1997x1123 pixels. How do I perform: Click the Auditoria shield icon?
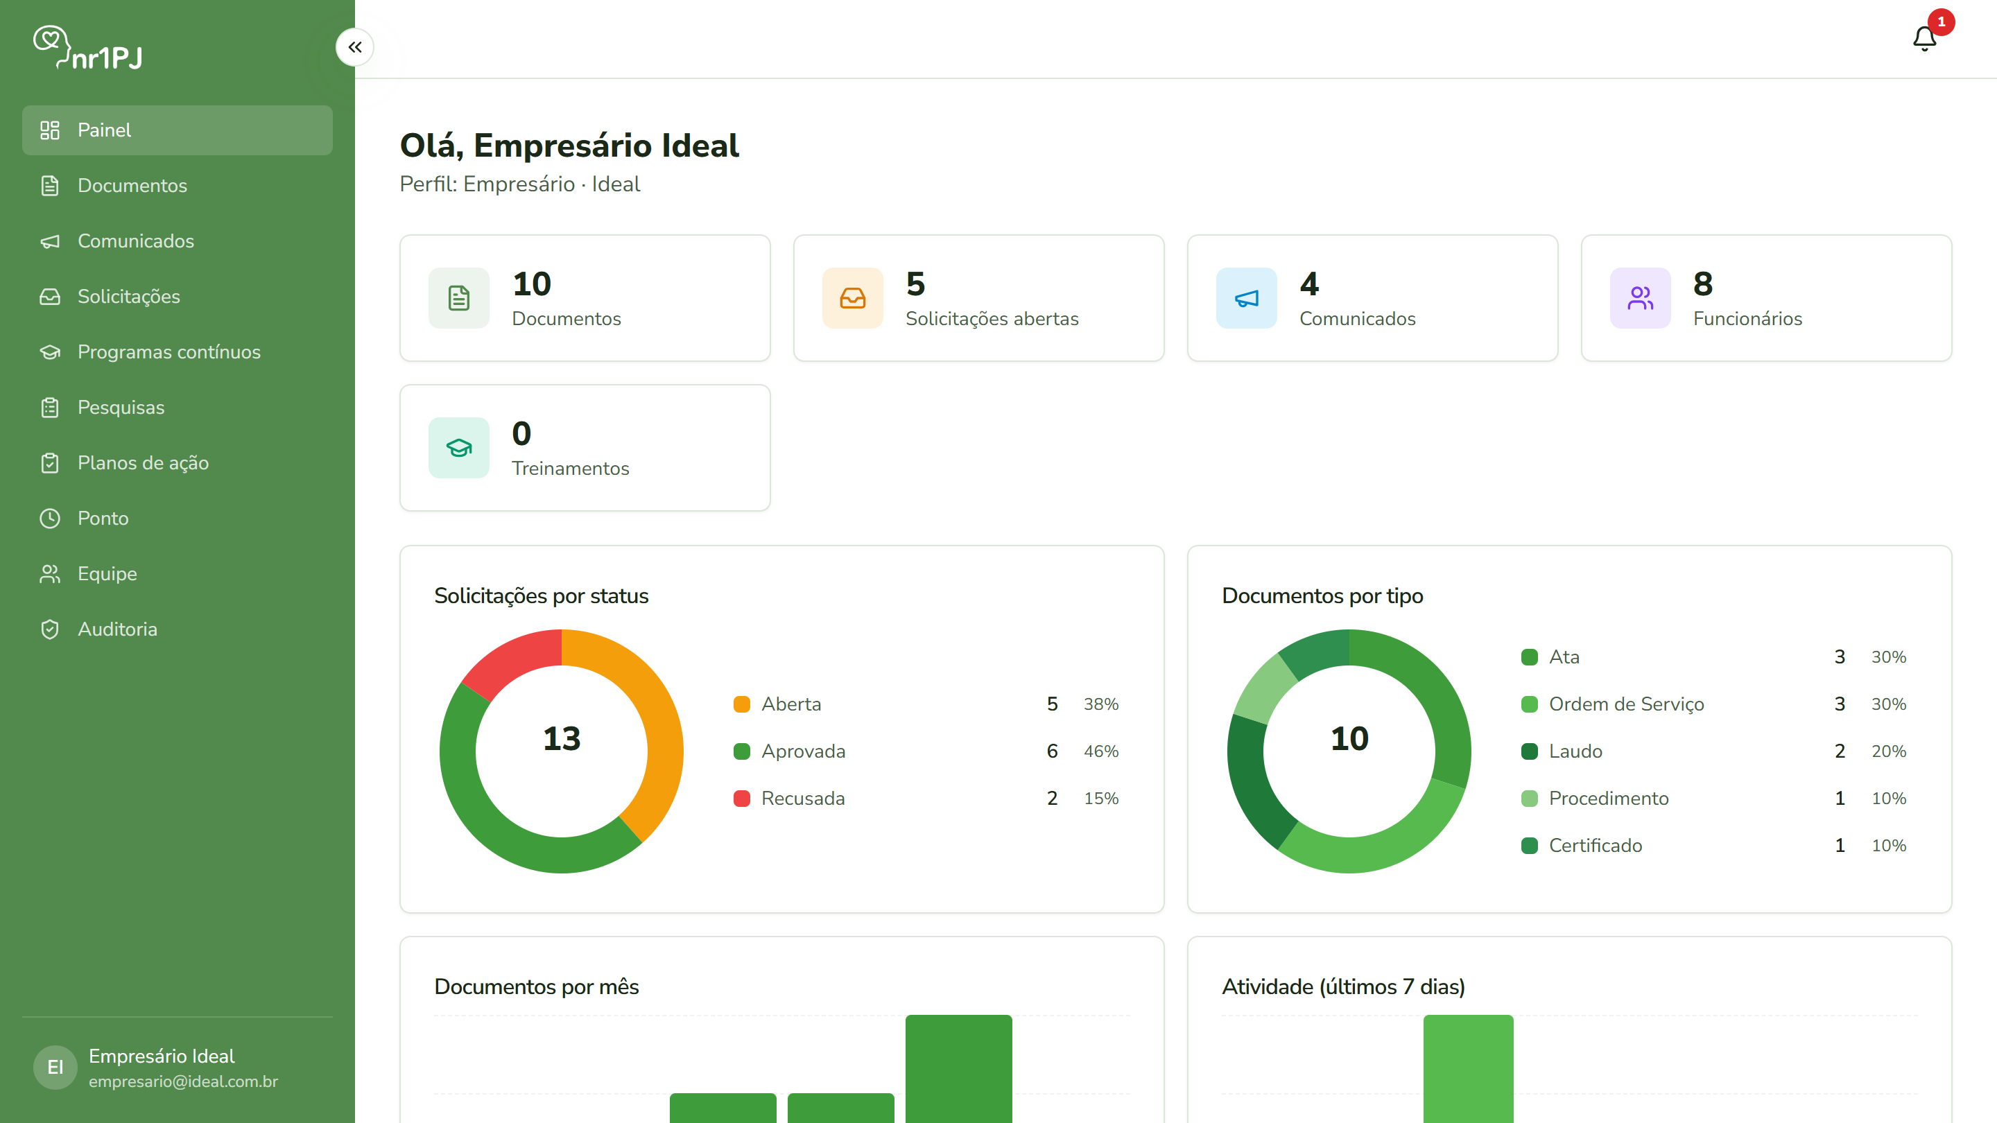tap(50, 629)
